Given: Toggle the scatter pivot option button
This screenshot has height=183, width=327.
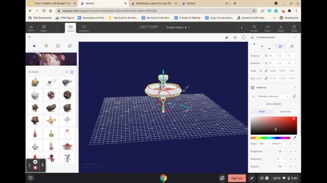Looking at the screenshot, I should point(292,46).
